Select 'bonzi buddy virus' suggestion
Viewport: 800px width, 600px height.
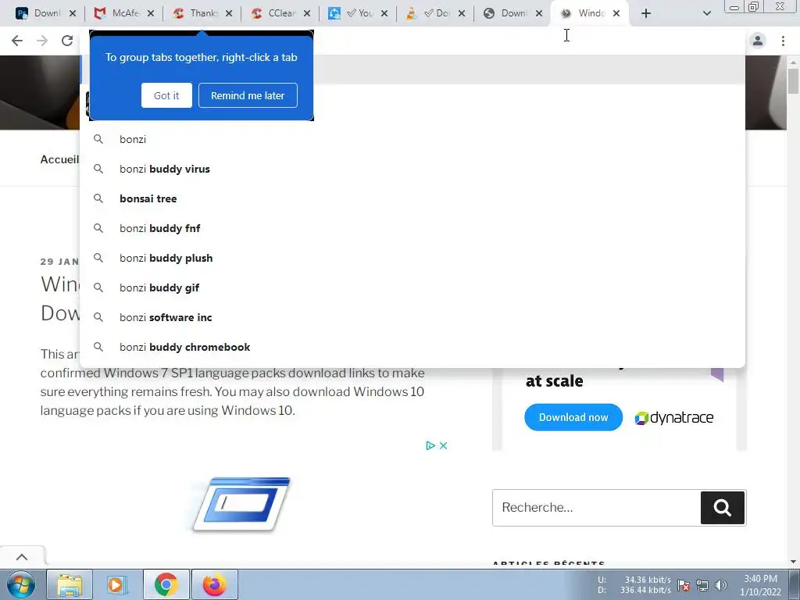[412, 169]
